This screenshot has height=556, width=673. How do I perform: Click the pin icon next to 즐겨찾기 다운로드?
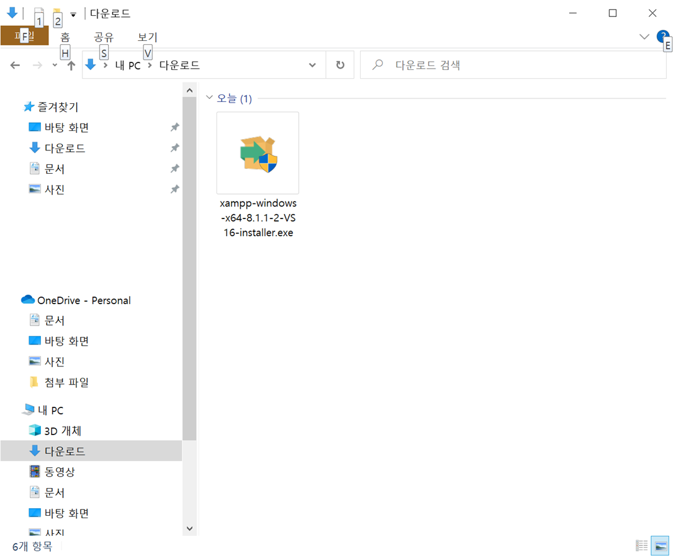[174, 148]
